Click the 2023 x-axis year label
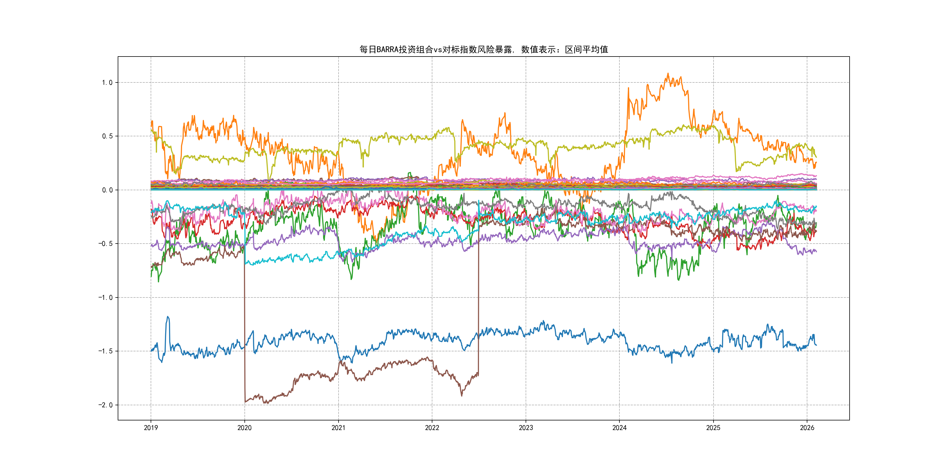Viewport: 944px width, 472px height. [526, 428]
